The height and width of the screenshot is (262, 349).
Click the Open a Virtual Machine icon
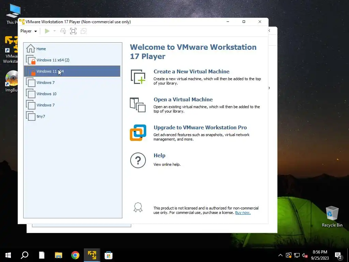click(138, 105)
